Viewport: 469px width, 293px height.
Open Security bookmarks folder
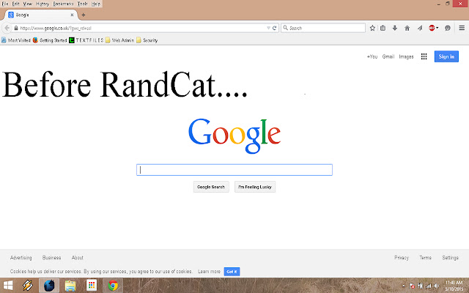[147, 40]
